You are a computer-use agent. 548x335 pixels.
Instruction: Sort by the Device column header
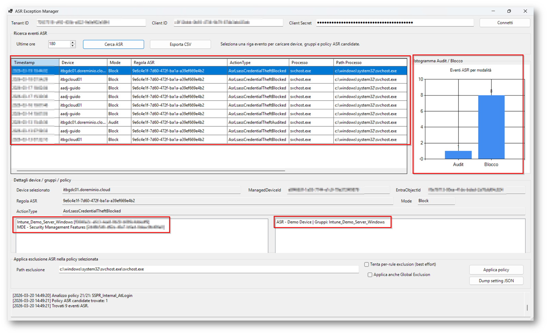point(83,63)
